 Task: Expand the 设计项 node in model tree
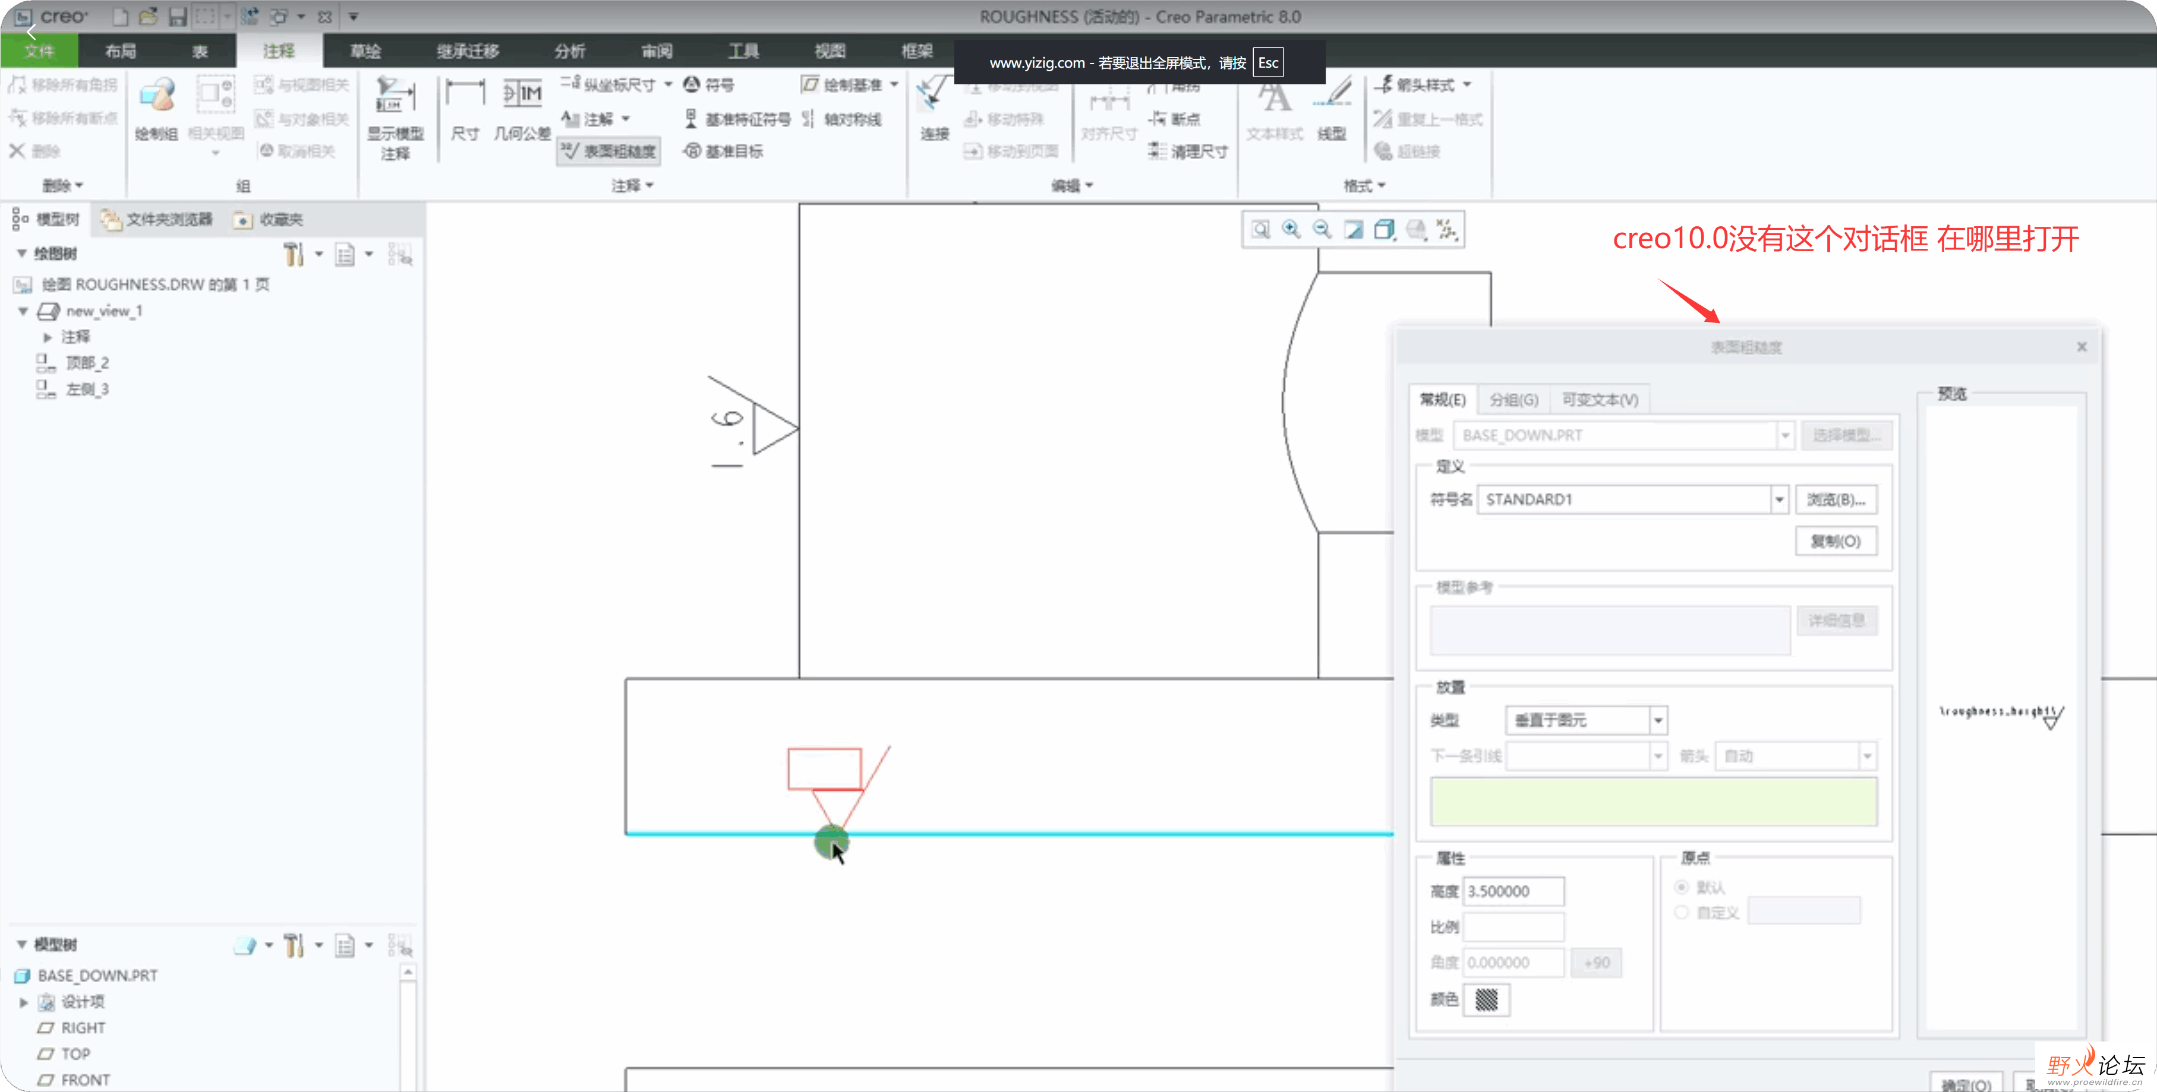pos(23,1002)
